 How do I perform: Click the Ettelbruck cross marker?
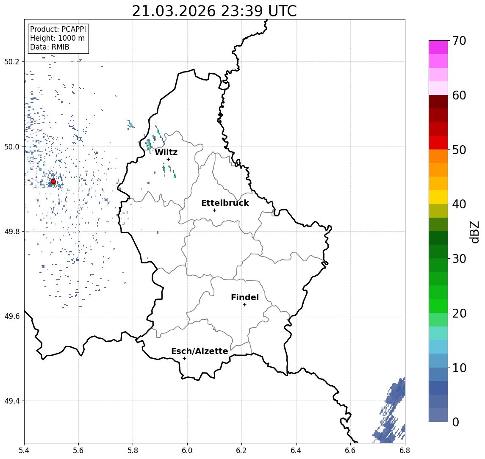tap(214, 210)
